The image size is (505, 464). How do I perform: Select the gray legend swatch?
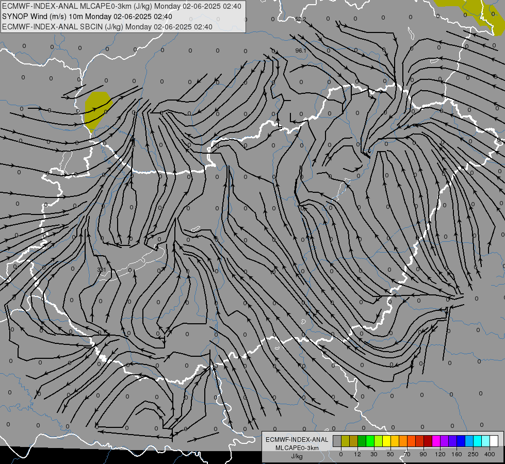click(x=337, y=441)
